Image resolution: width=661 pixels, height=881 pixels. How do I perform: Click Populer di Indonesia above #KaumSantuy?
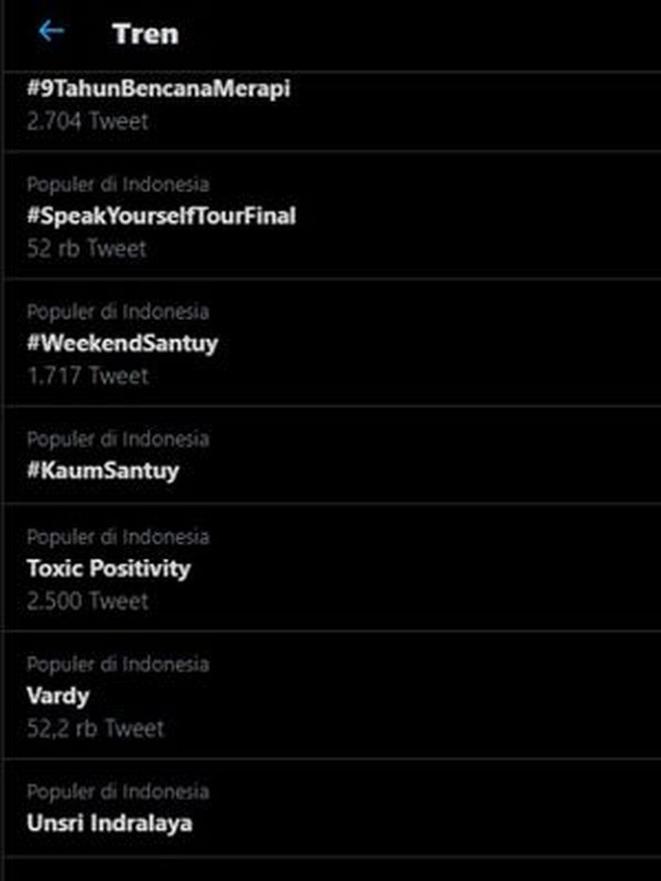[x=118, y=439]
